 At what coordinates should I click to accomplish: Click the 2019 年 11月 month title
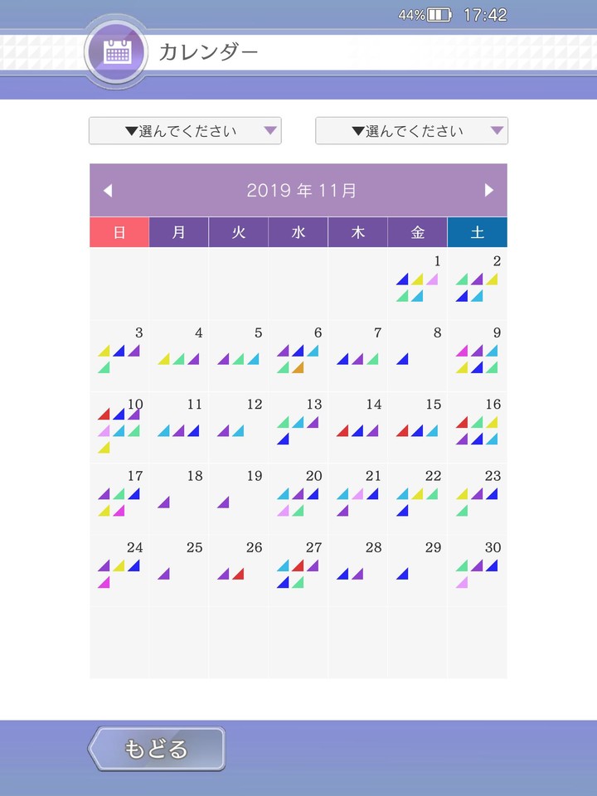pyautogui.click(x=301, y=190)
